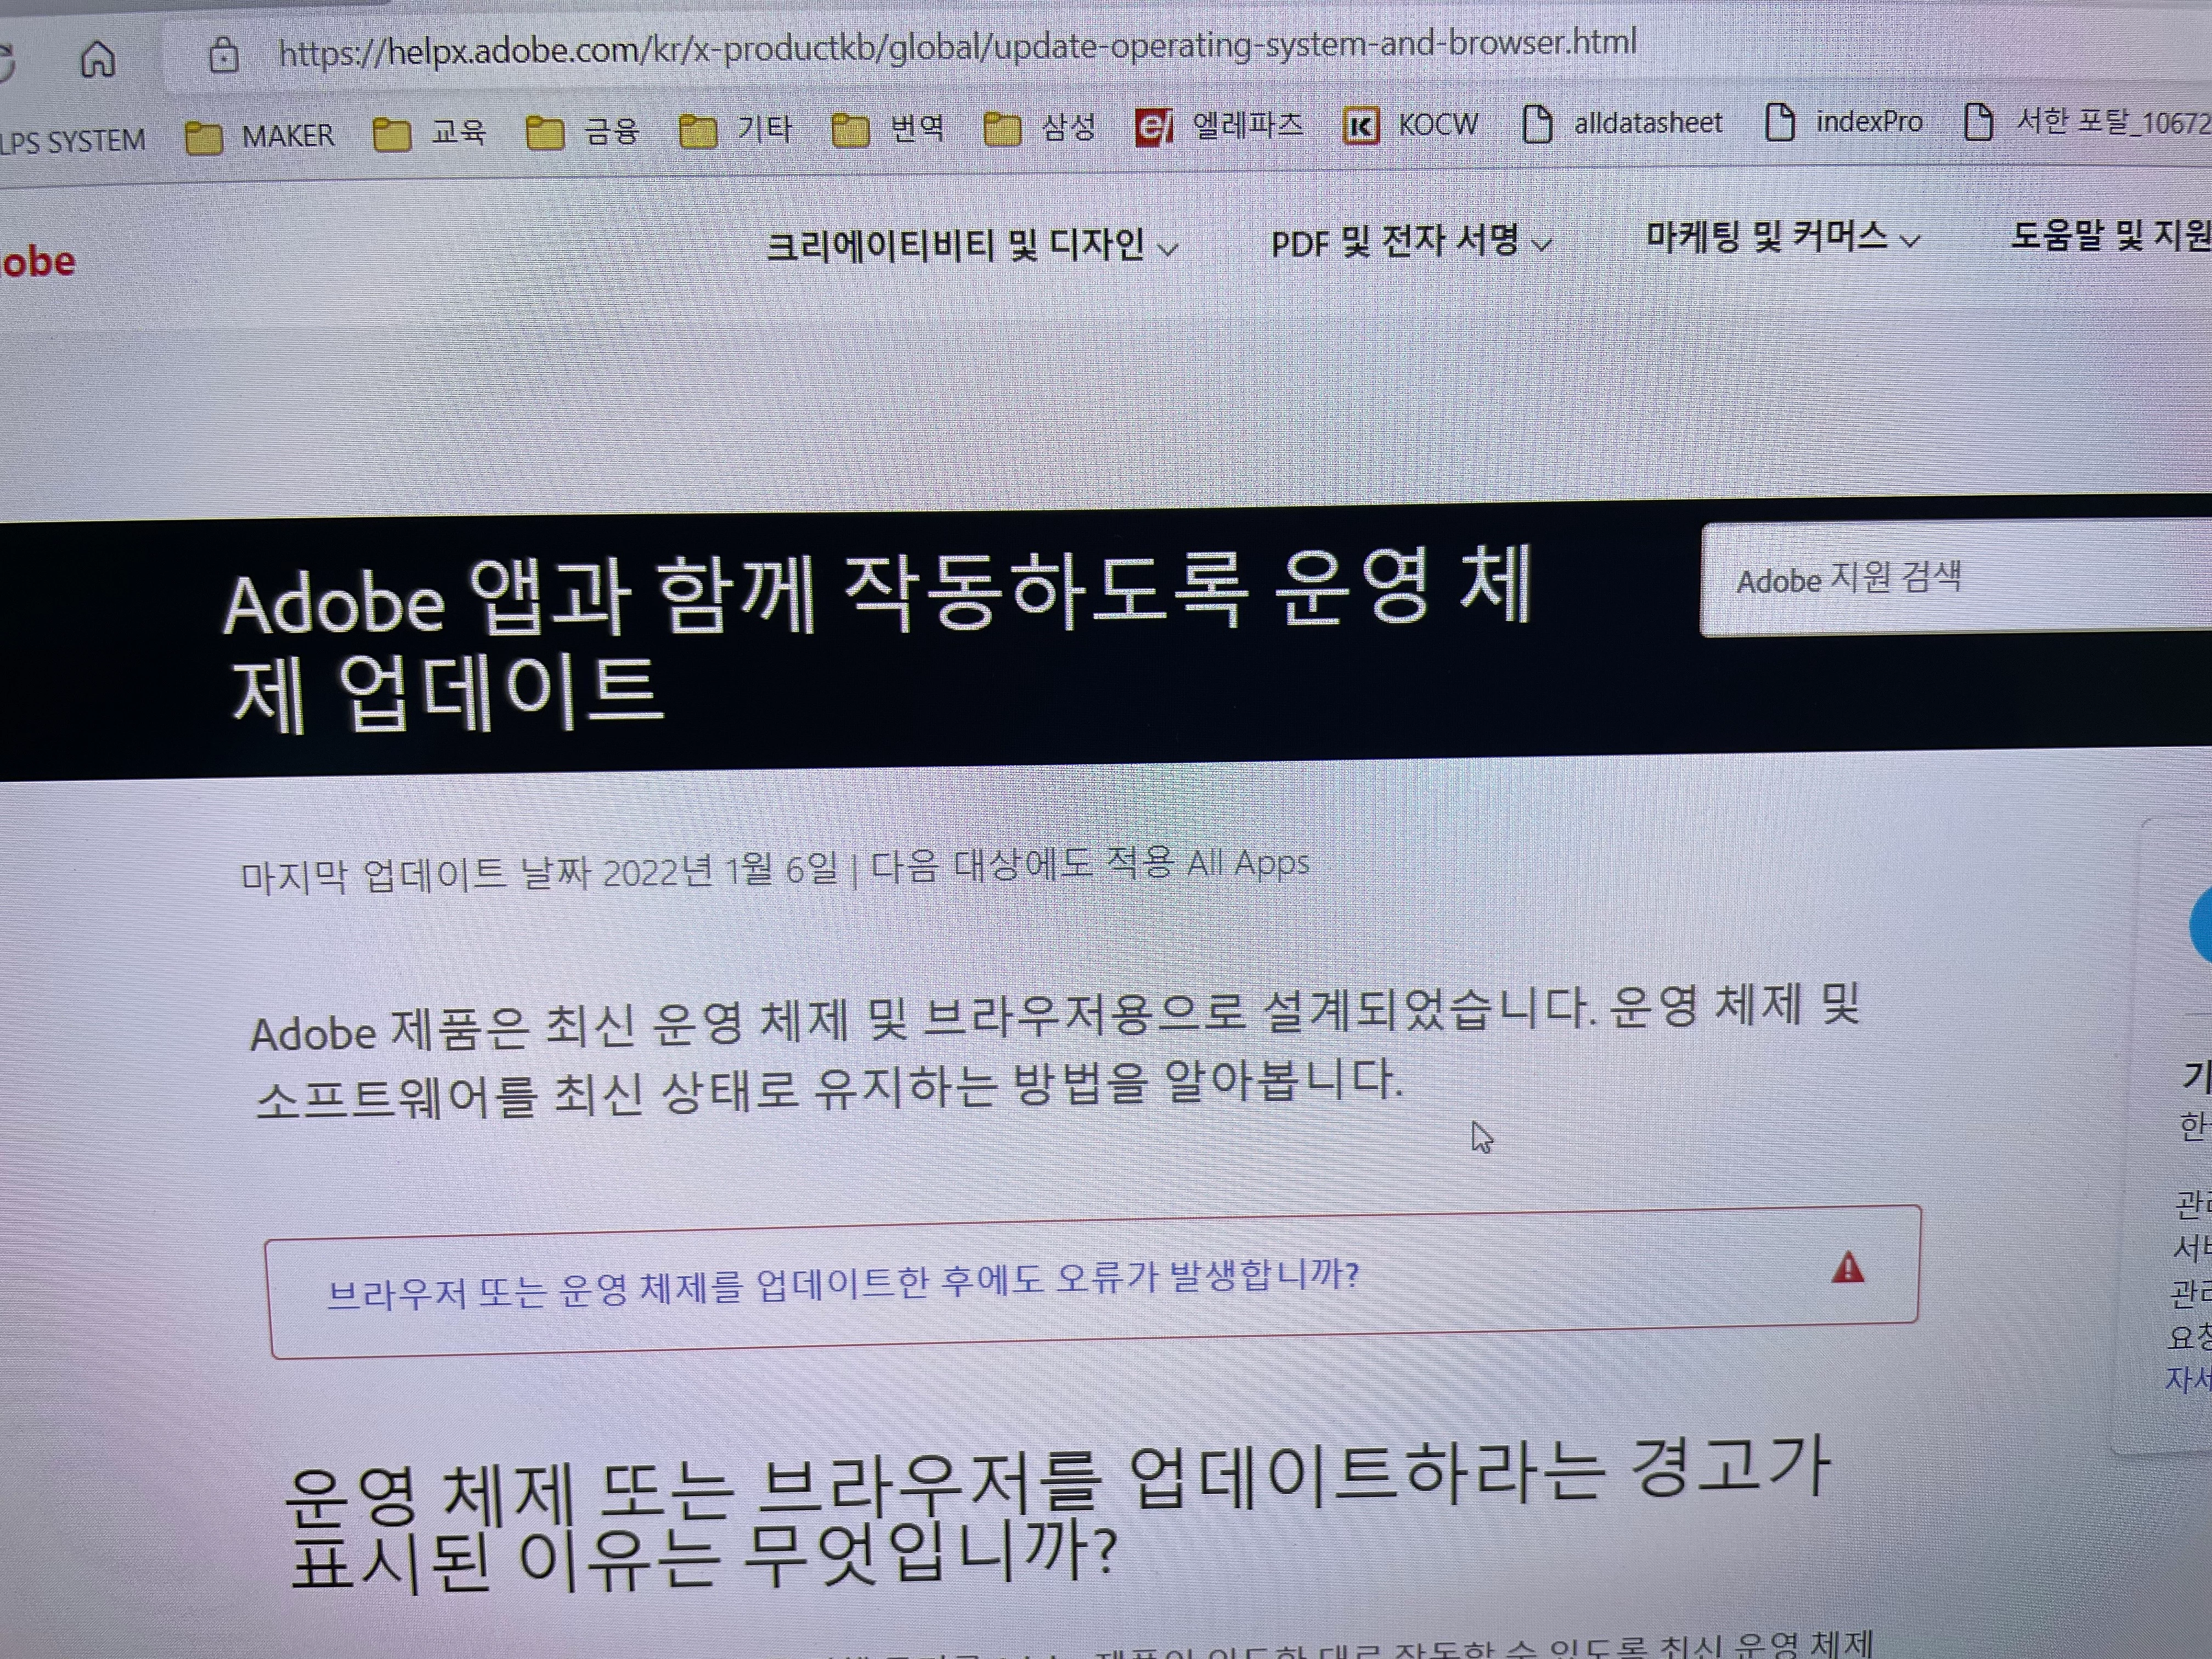Click the lock site-info icon
This screenshot has height=1659, width=2212.
click(223, 55)
